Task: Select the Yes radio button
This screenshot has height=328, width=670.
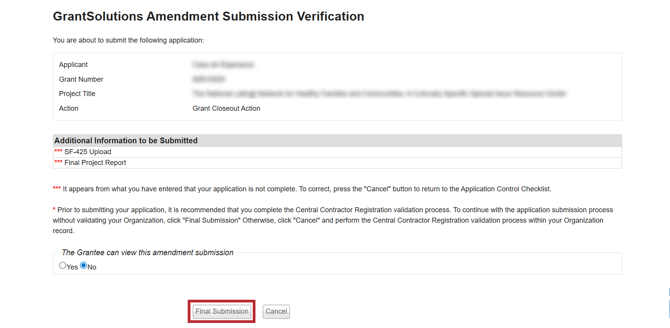Action: [63, 266]
